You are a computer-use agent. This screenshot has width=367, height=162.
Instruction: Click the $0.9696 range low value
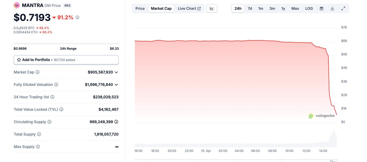(20, 49)
